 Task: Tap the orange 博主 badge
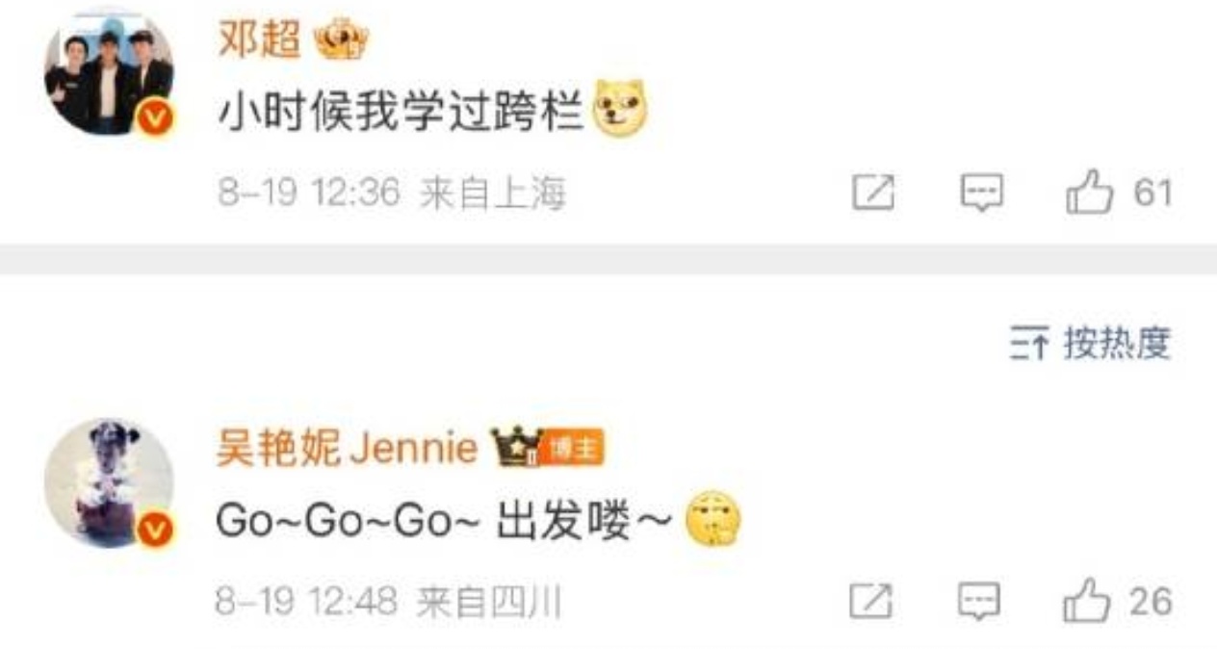click(572, 450)
